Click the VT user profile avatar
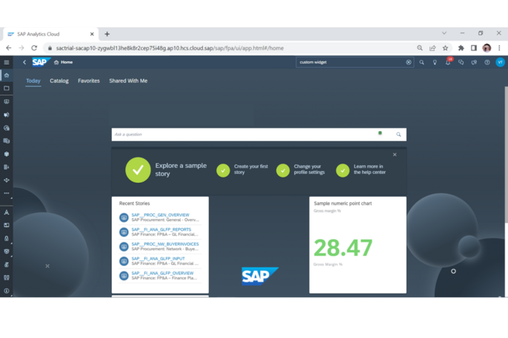The width and height of the screenshot is (508, 338). click(500, 62)
